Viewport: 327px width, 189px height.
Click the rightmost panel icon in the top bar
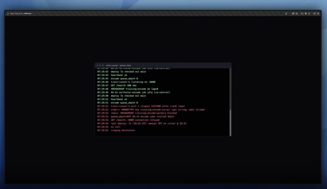318,13
